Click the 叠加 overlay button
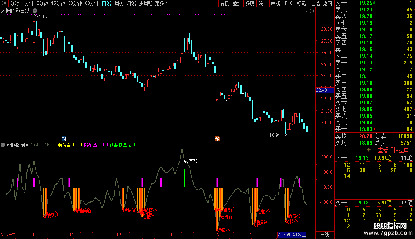 pyautogui.click(x=237, y=4)
